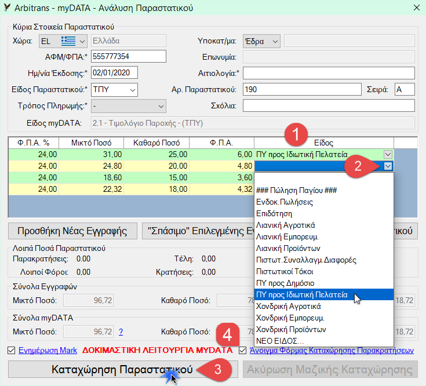Click Προσθήκη Νέας Εγγραφής button
This screenshot has height=386, width=426.
[72, 231]
